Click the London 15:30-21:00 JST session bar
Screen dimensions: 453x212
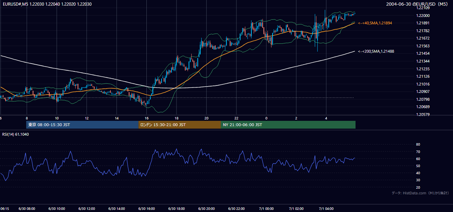tap(180, 125)
